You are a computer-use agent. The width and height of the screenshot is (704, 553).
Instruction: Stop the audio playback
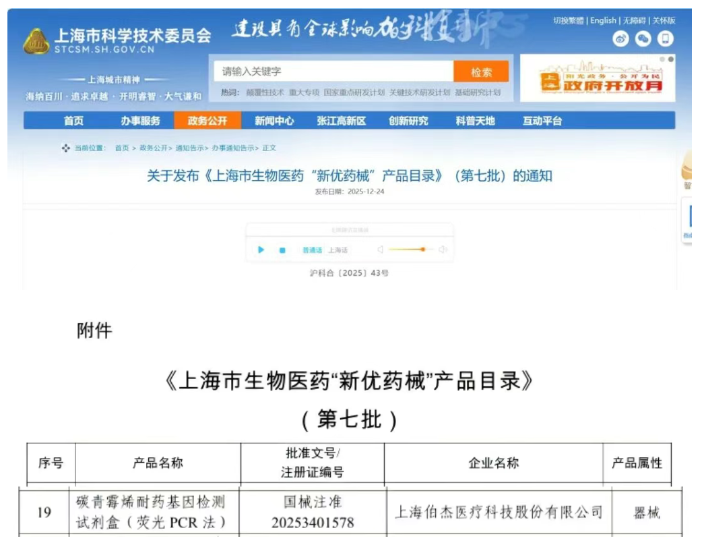(x=282, y=250)
